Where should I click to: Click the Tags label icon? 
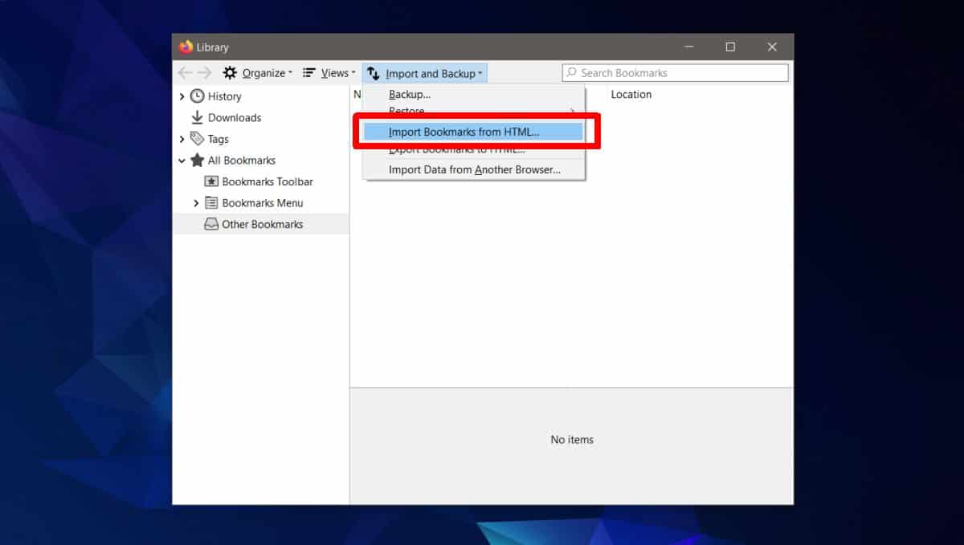pyautogui.click(x=197, y=139)
